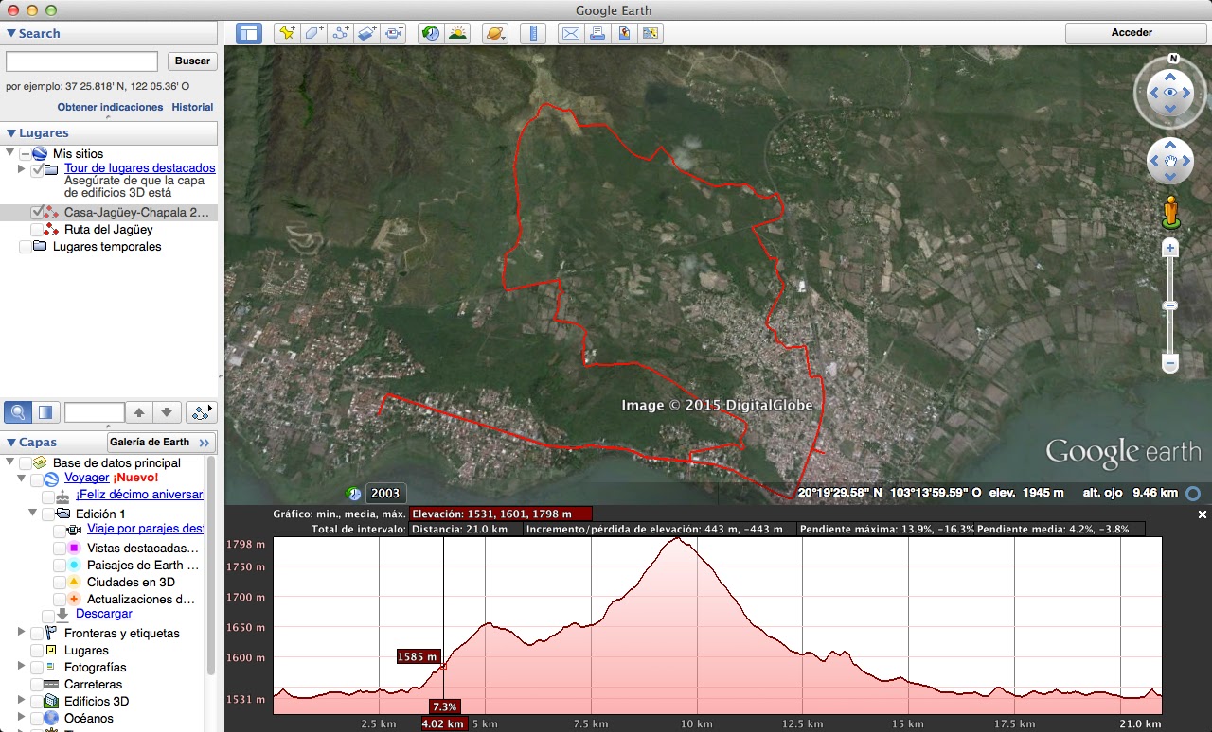This screenshot has width=1212, height=732.
Task: Click the N north compass marker
Action: click(x=1173, y=59)
